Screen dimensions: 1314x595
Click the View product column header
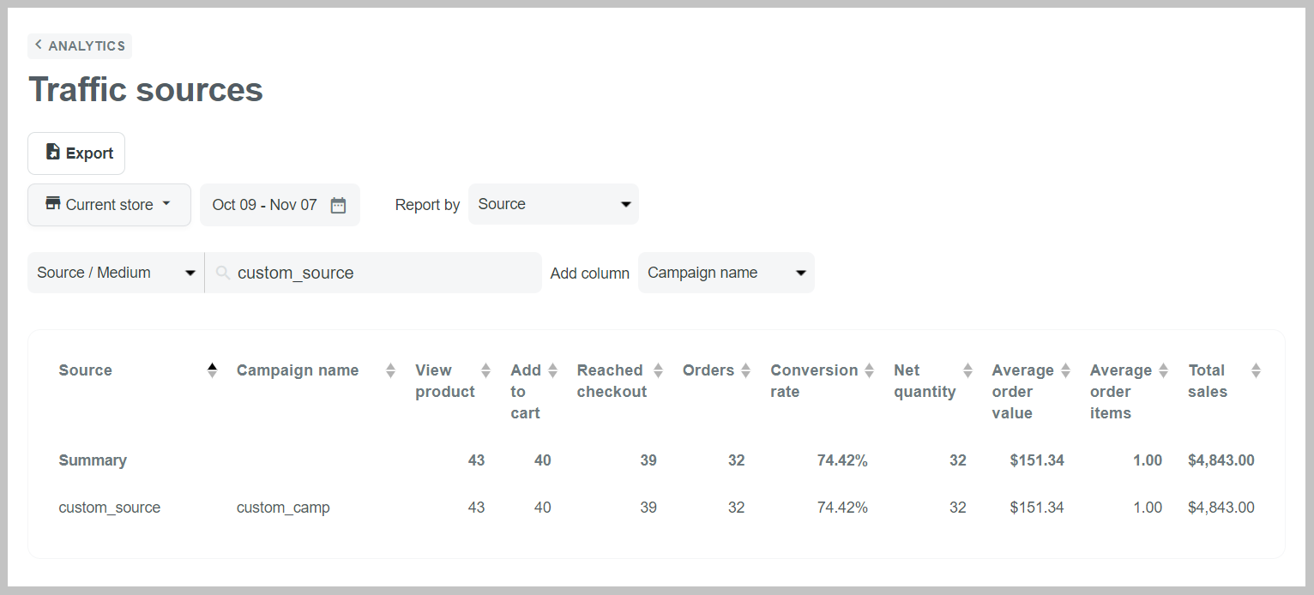(x=445, y=382)
